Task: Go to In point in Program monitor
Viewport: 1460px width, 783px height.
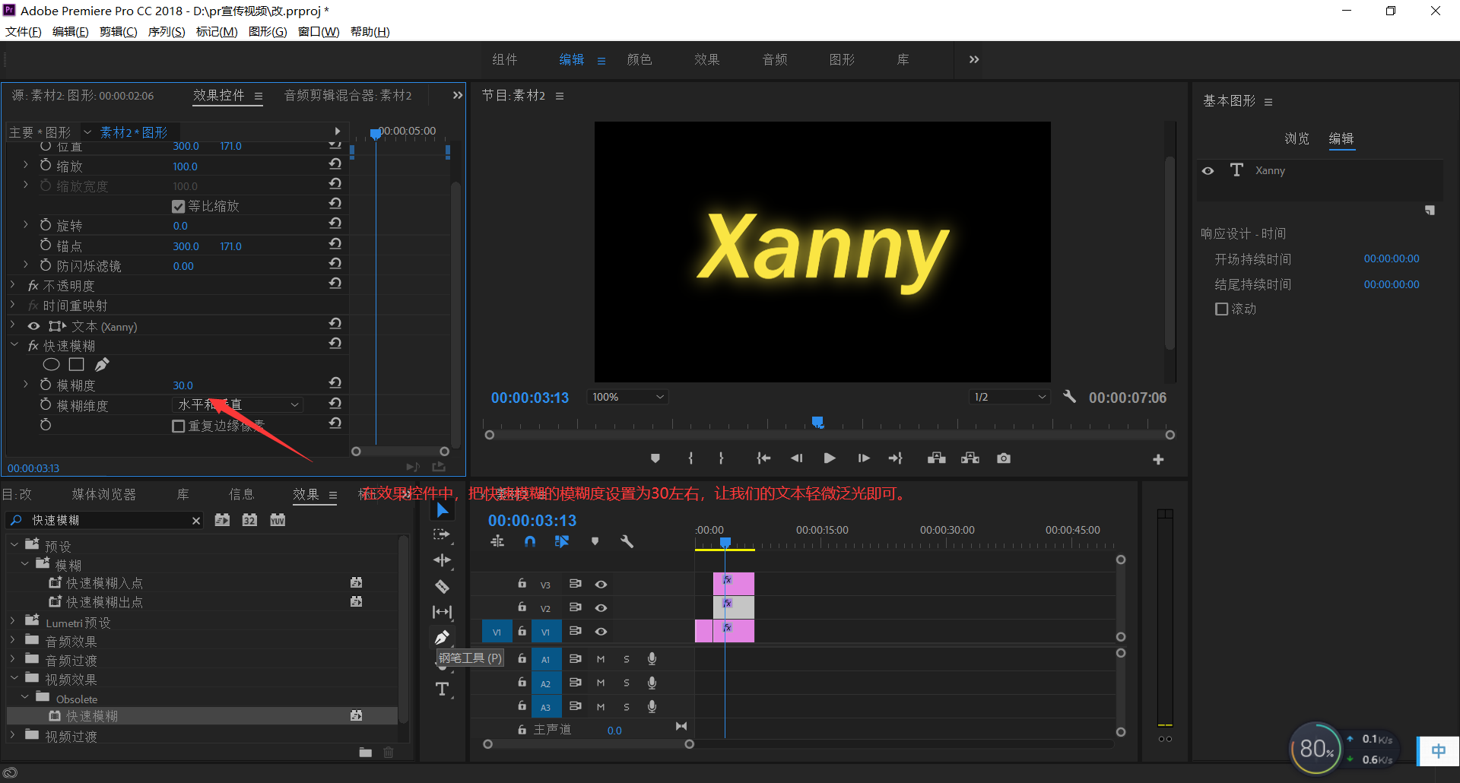Action: pyautogui.click(x=763, y=458)
